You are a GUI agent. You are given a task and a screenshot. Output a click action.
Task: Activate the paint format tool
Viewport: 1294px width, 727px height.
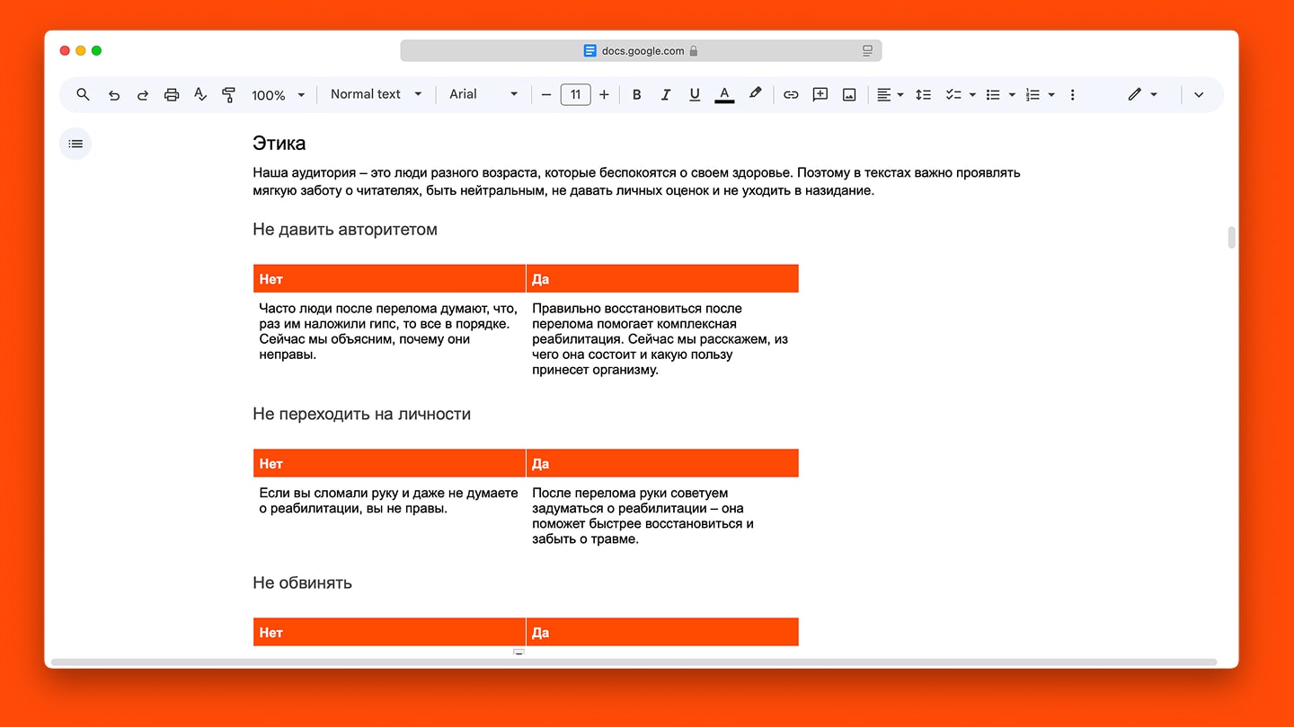[228, 94]
